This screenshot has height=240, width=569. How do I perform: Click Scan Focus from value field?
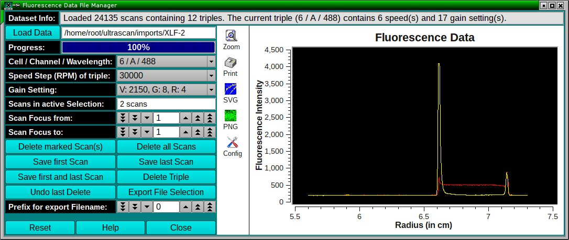pyautogui.click(x=166, y=118)
